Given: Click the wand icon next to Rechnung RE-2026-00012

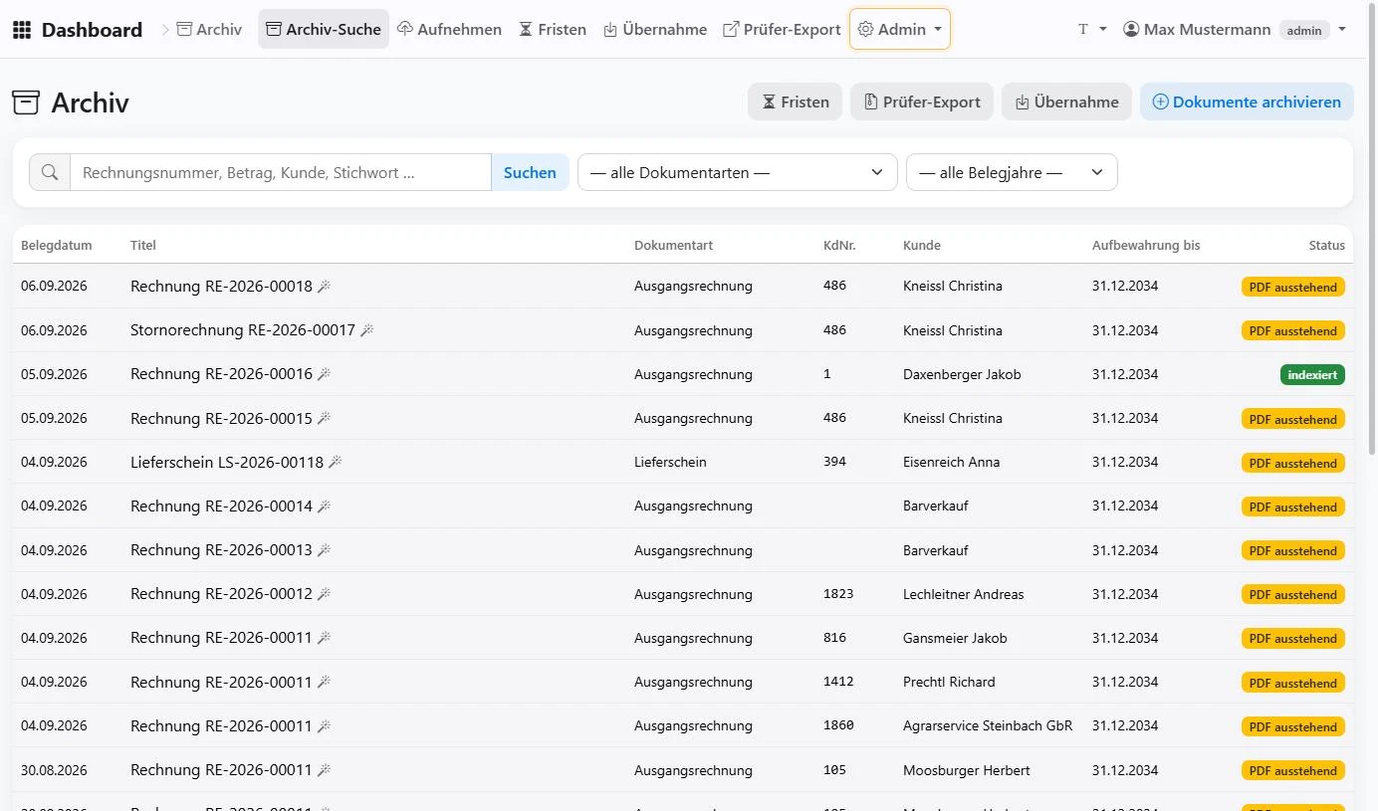Looking at the screenshot, I should pos(324,594).
